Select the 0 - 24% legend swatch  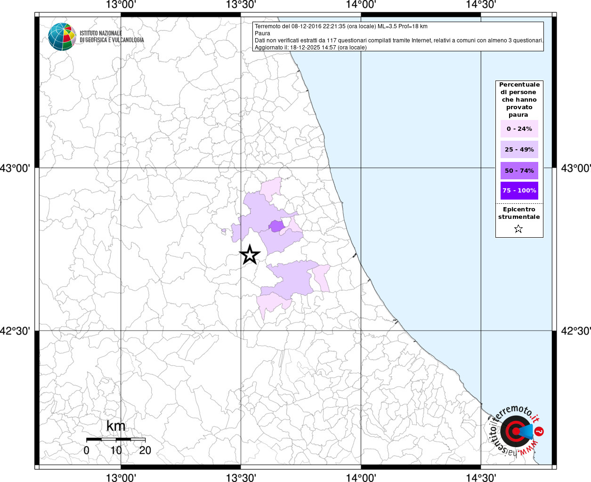pyautogui.click(x=519, y=129)
